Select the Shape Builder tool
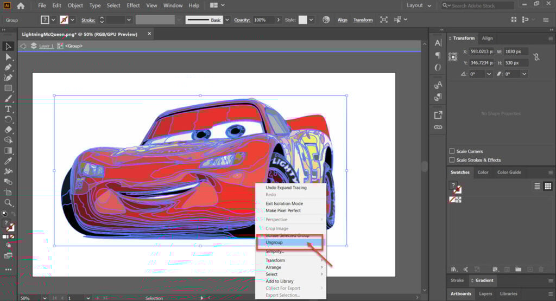Image resolution: width=556 pixels, height=301 pixels. click(x=8, y=140)
